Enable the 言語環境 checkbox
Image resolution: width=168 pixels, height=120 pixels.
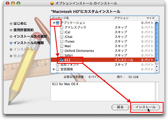pos(58,69)
